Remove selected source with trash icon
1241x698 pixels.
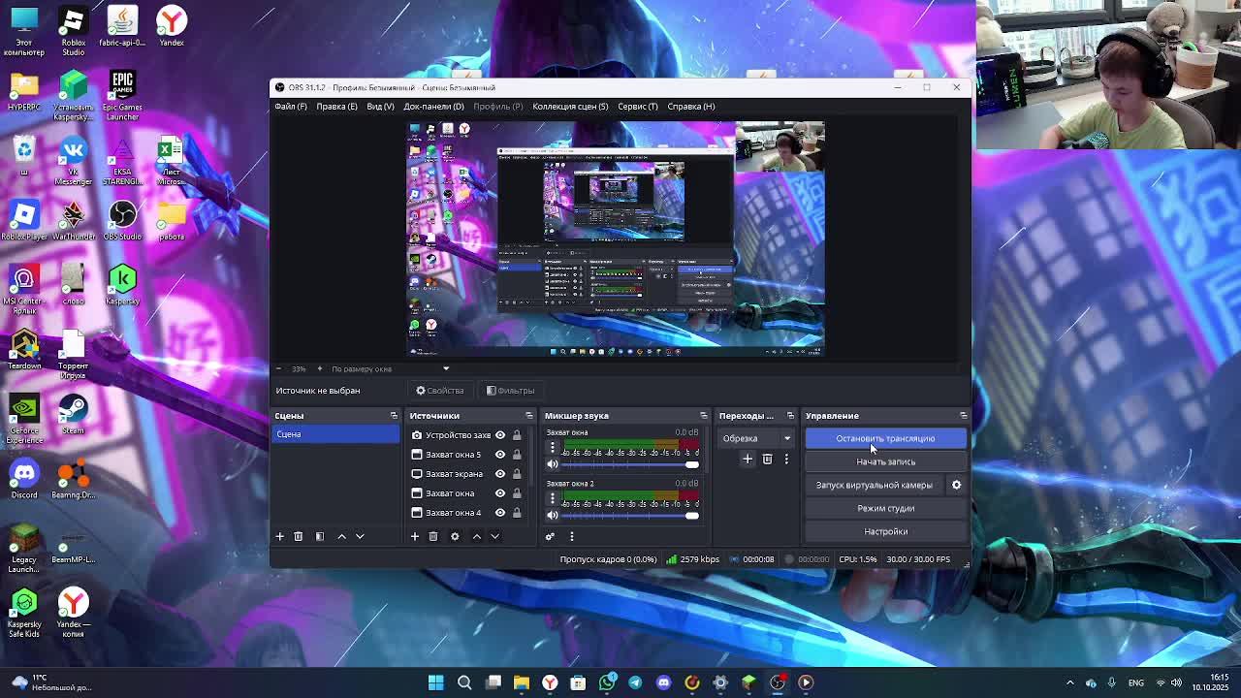coord(433,536)
